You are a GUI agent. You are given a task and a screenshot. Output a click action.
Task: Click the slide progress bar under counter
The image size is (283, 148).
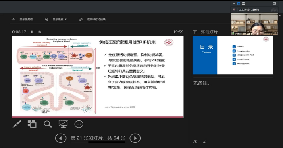point(98,142)
